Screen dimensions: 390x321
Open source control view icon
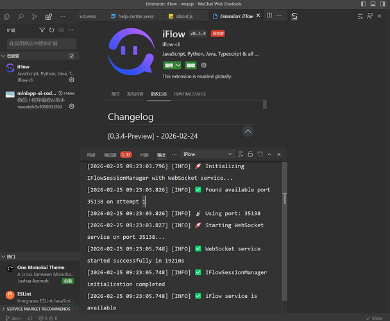pyautogui.click(x=35, y=16)
